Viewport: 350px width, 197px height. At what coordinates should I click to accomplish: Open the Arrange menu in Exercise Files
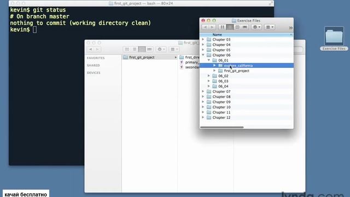coord(270,27)
